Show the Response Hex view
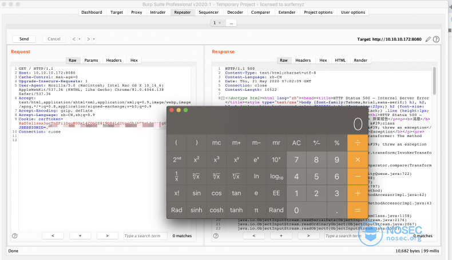452x260 pixels. pos(323,60)
